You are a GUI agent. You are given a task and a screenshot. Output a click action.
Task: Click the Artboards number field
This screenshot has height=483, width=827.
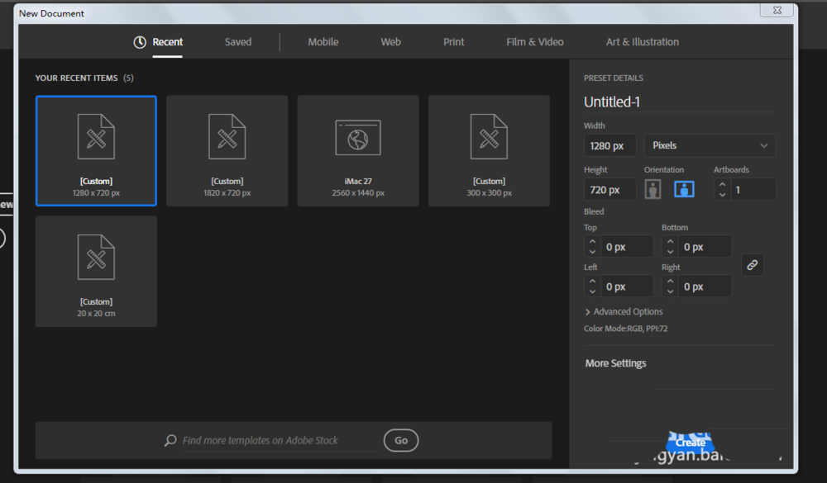(x=753, y=190)
